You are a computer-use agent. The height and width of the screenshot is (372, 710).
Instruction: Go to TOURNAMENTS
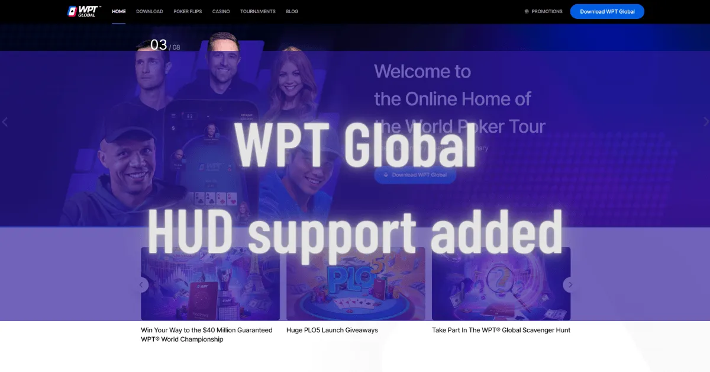[257, 11]
